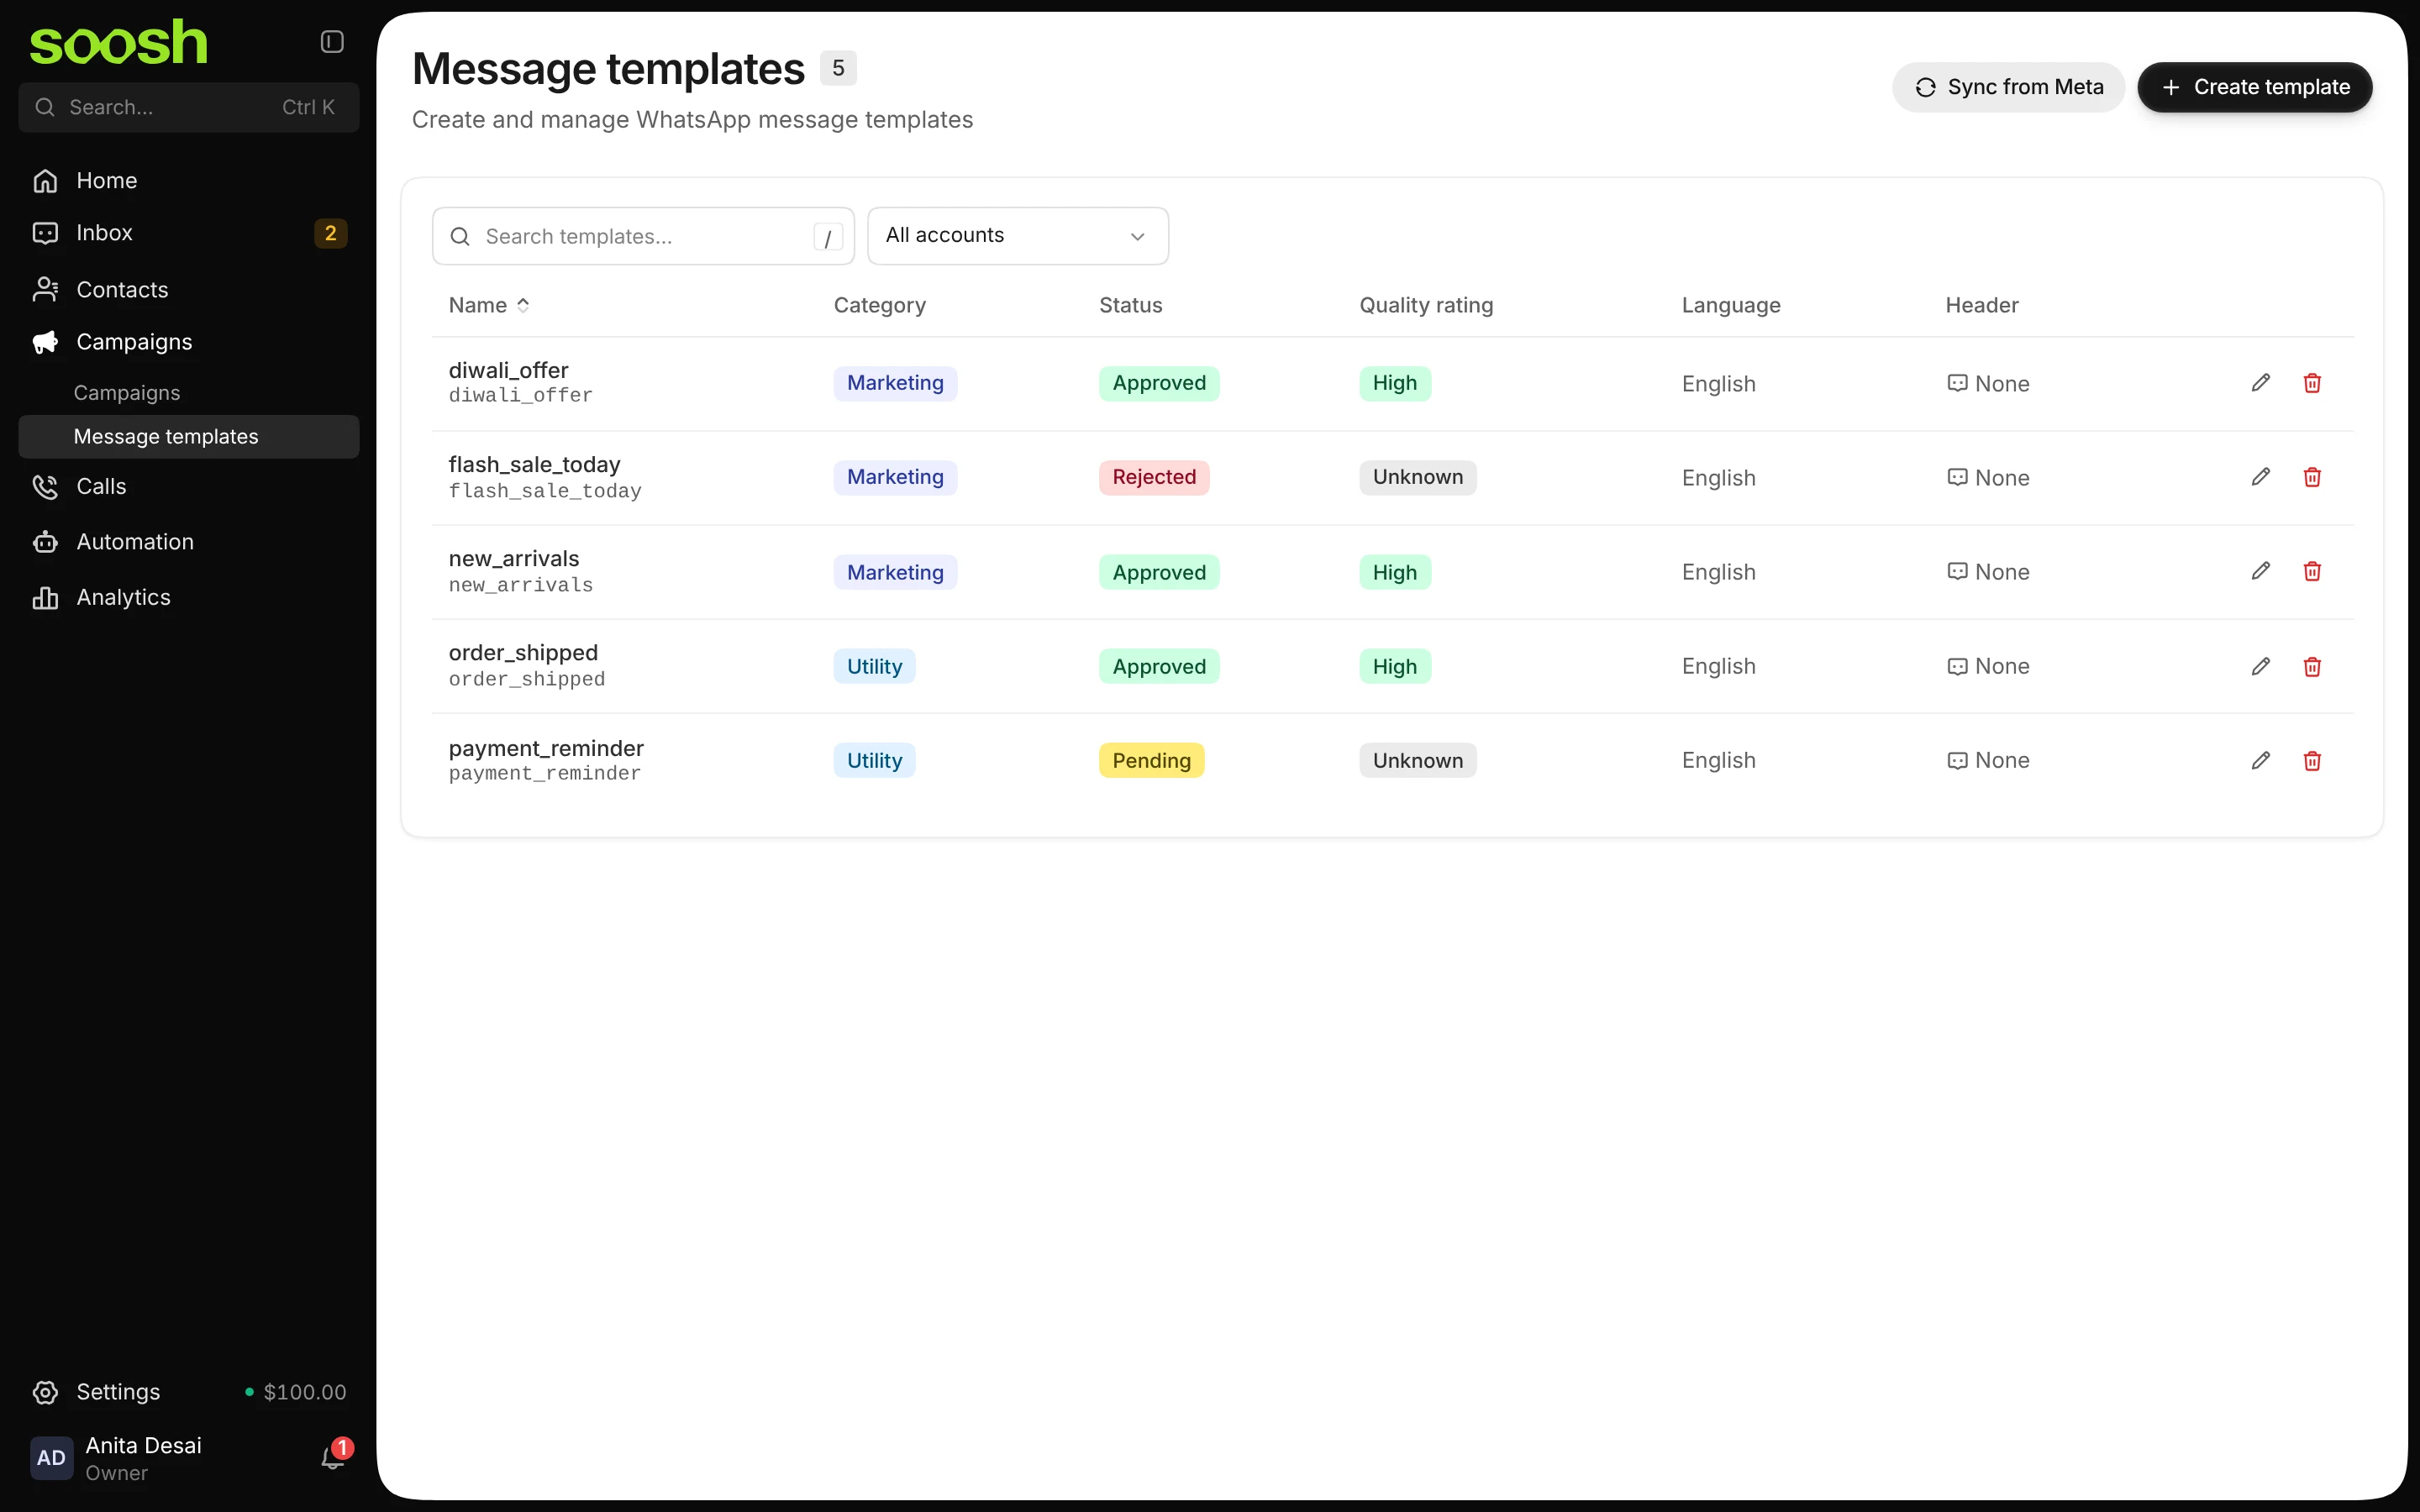The image size is (2420, 1512).
Task: Click the AD user avatar
Action: (51, 1458)
